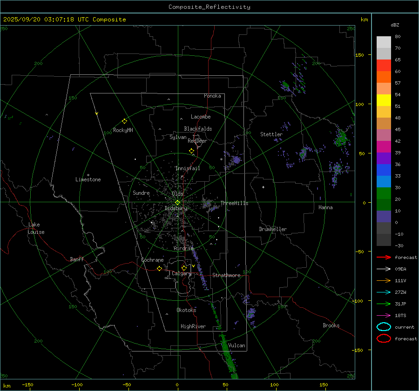Click the UTC Composite timestamp text
419x391 pixels.
65,20
